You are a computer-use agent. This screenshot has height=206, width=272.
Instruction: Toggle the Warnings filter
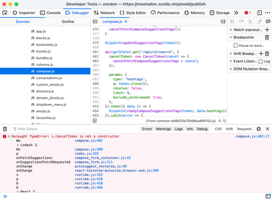pos(163,129)
